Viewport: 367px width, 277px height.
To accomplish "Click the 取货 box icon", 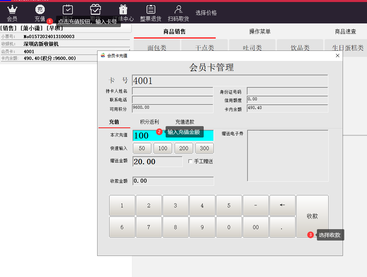I will [x=96, y=9].
